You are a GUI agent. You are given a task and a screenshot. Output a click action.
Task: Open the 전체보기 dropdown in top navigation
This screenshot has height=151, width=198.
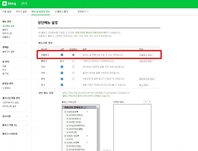coord(83,12)
